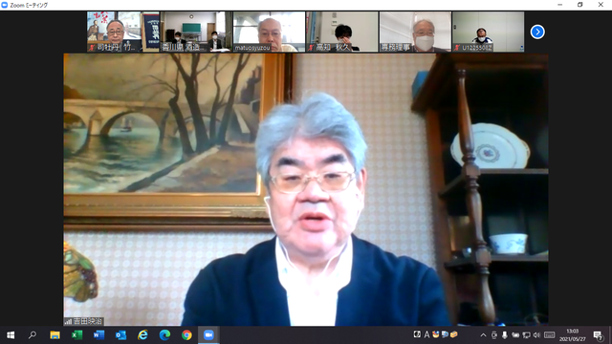The image size is (612, 344).
Task: Click the 吉田 speaker name label
Action: tap(88, 321)
